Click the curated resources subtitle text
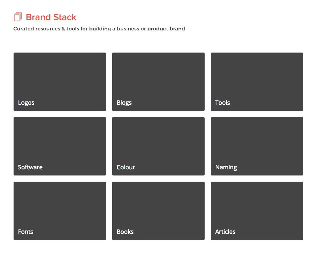318x256 pixels. point(99,29)
